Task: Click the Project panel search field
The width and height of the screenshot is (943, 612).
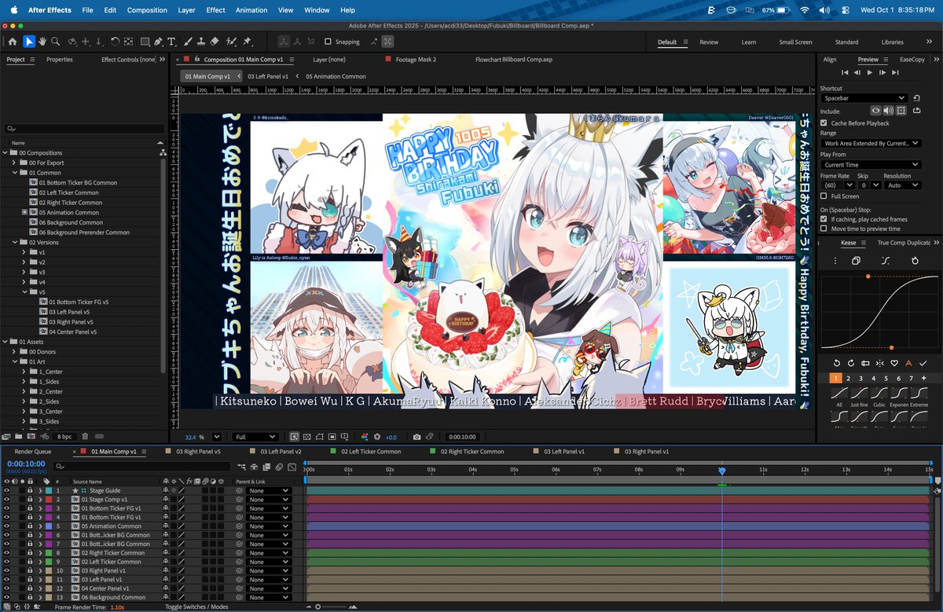Action: pos(85,128)
